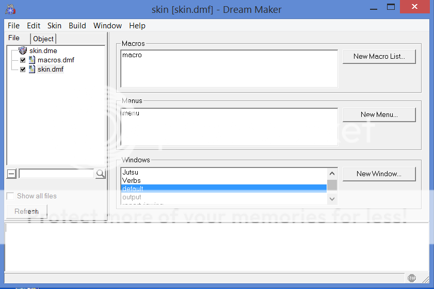Click the skin.dmf file icon

click(x=32, y=69)
